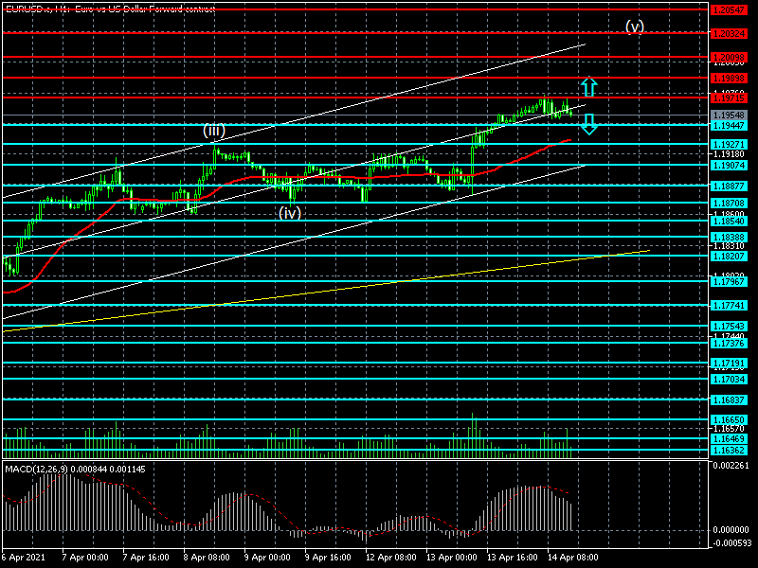Select the 1.17191 cyan price label
Viewport: 758px width, 568px height.
[x=729, y=363]
